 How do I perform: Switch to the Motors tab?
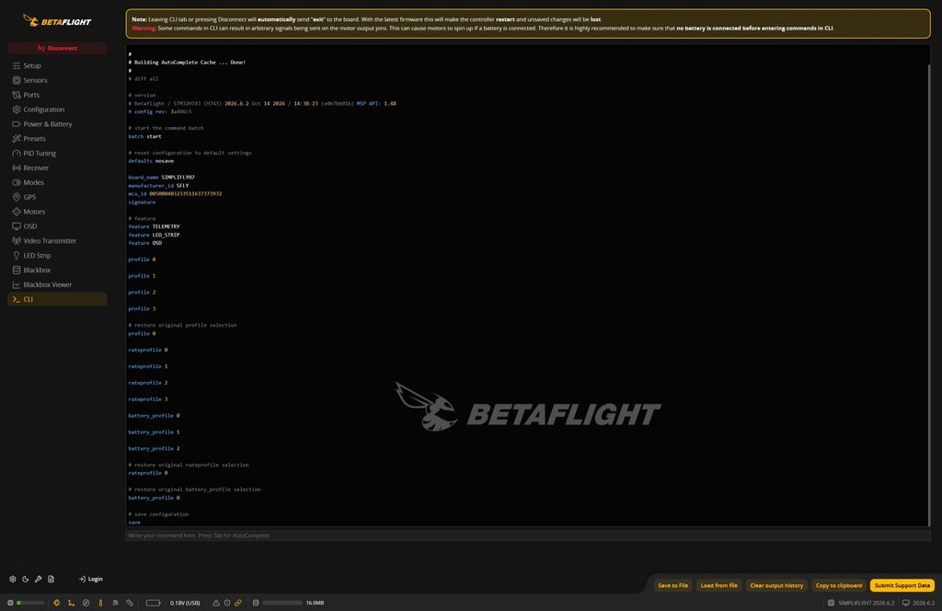(x=57, y=212)
